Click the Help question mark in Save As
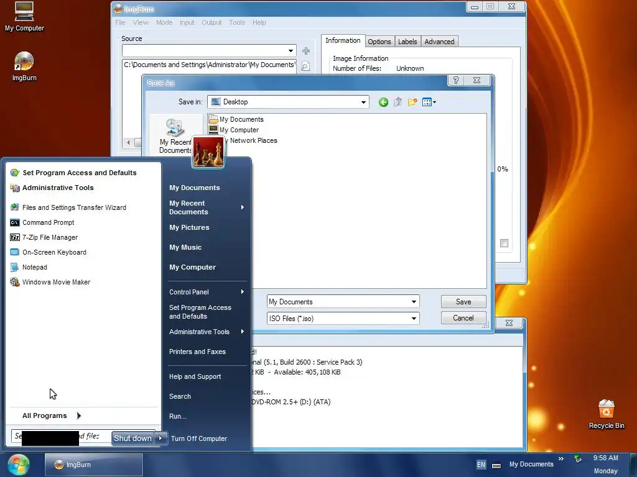This screenshot has width=637, height=477. coord(456,80)
